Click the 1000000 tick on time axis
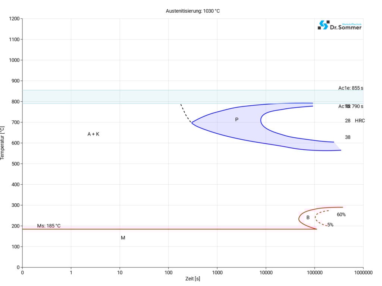Screen dimensions: 382x286 (363, 273)
